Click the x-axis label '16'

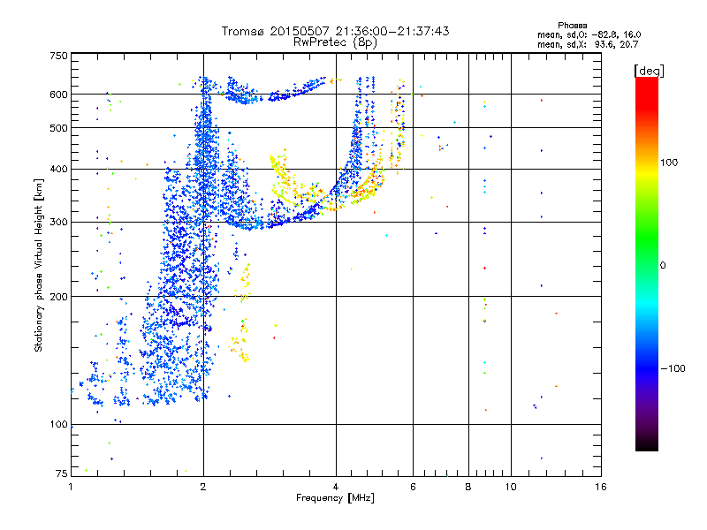click(601, 487)
